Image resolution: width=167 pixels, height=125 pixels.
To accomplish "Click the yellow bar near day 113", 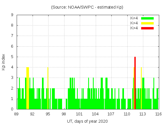I will (x=141, y=88).
